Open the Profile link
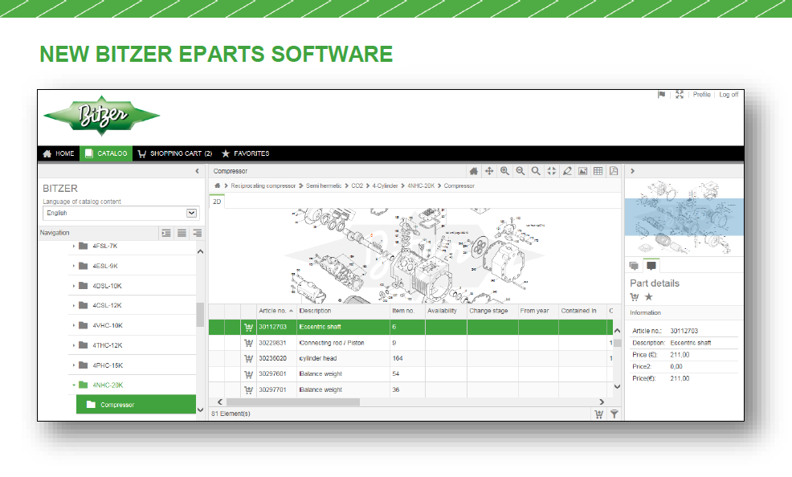Image resolution: width=792 pixels, height=477 pixels. pyautogui.click(x=701, y=95)
